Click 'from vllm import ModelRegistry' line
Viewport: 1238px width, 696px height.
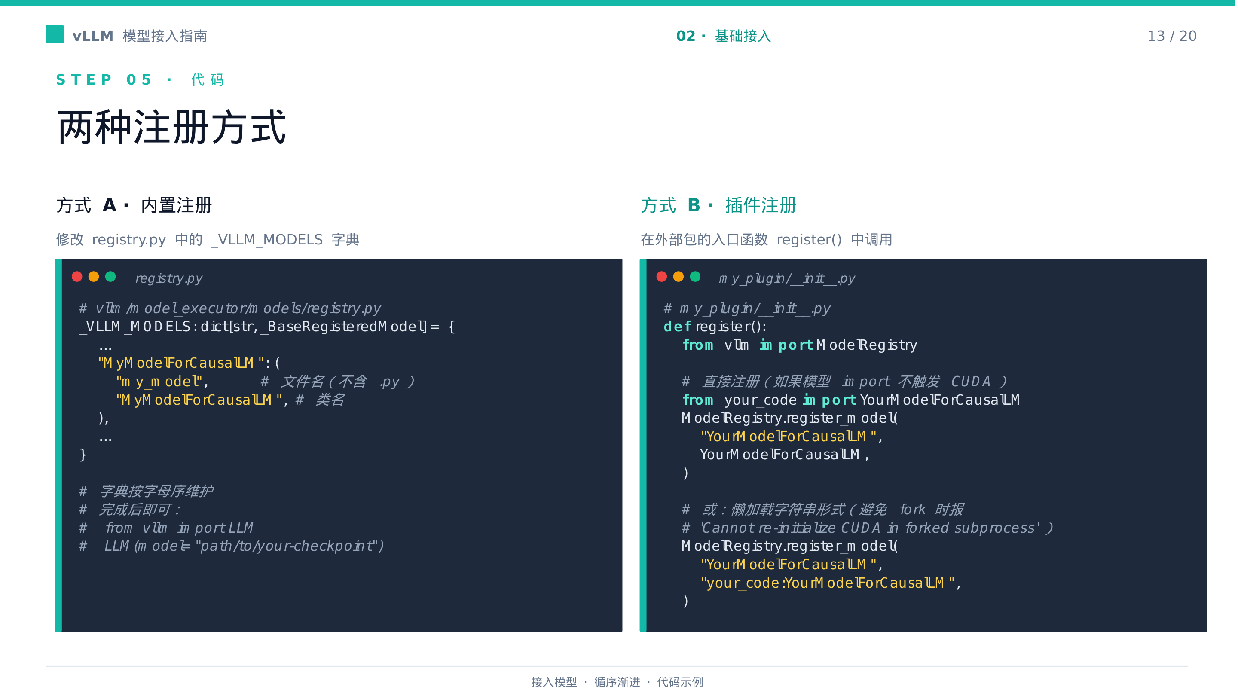(x=800, y=345)
